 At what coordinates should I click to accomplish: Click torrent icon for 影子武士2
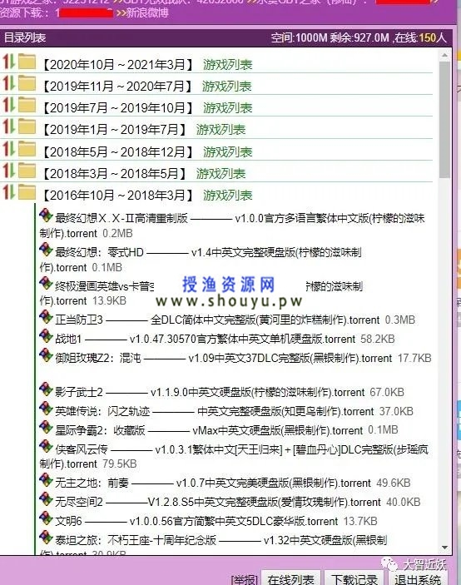coord(46,389)
